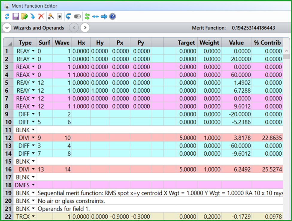Collapse the Wizards and Operands section
The image size is (292, 221).
[7, 28]
